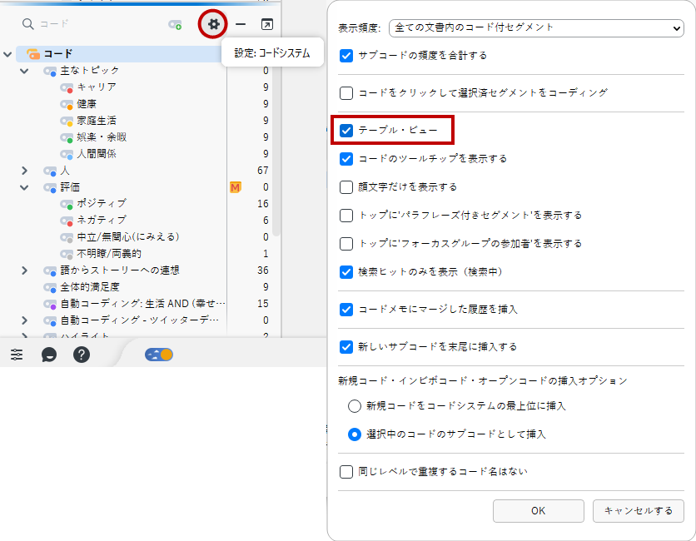Select the キャリア code icon
The image size is (696, 541).
(x=67, y=87)
